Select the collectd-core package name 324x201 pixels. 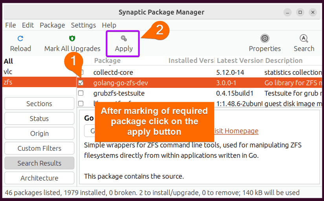[113, 72]
